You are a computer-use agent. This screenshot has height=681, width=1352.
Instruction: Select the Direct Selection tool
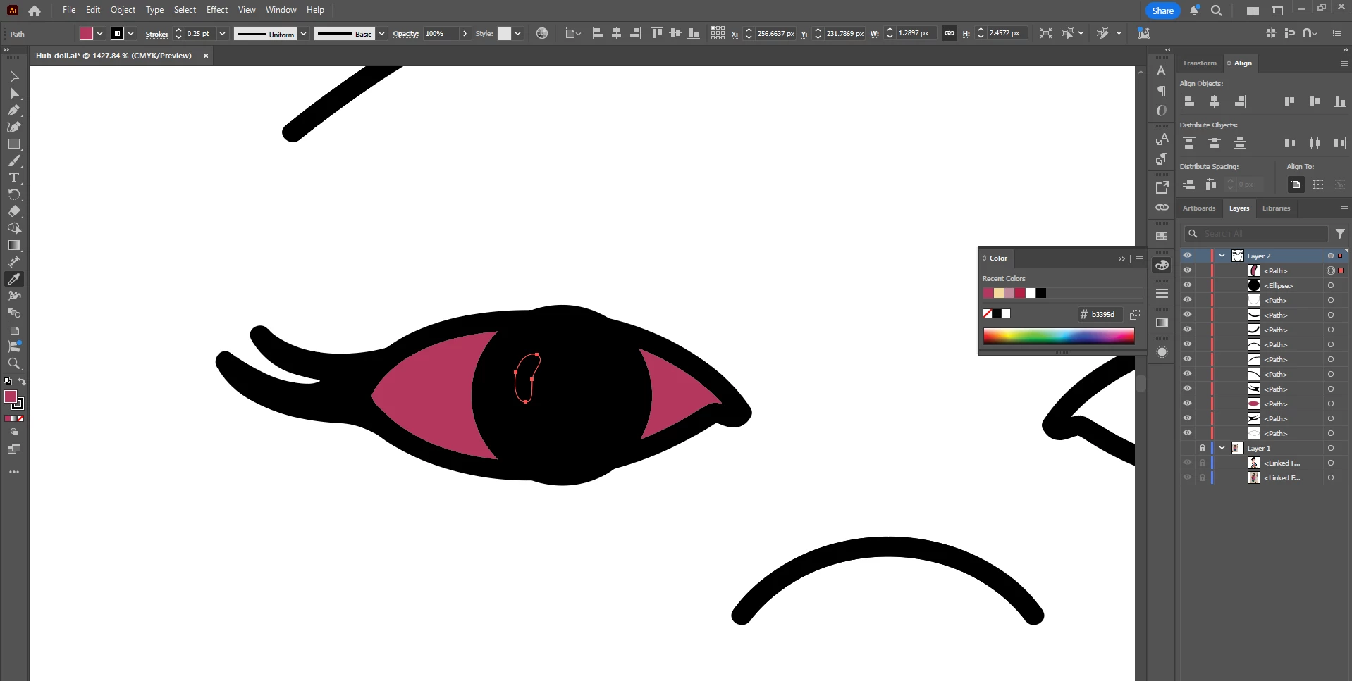coord(14,93)
